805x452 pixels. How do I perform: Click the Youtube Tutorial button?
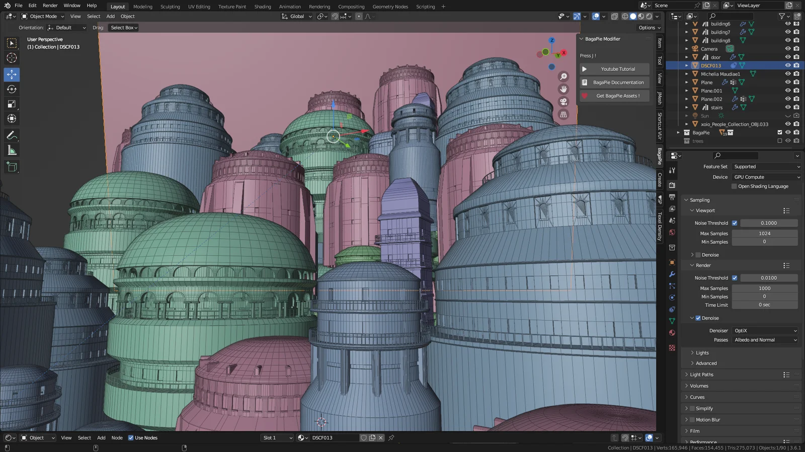614,69
